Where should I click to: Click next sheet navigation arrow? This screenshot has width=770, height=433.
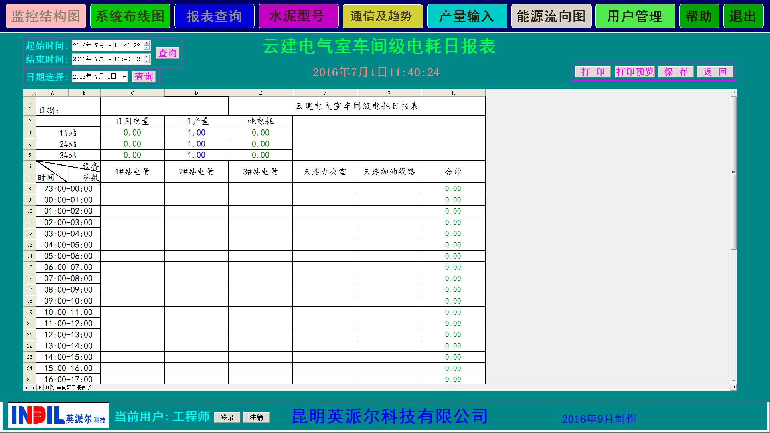coord(40,388)
